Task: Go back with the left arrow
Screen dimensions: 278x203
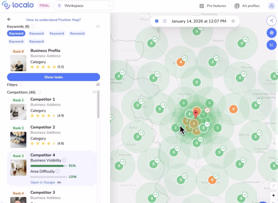Action: (x=9, y=19)
